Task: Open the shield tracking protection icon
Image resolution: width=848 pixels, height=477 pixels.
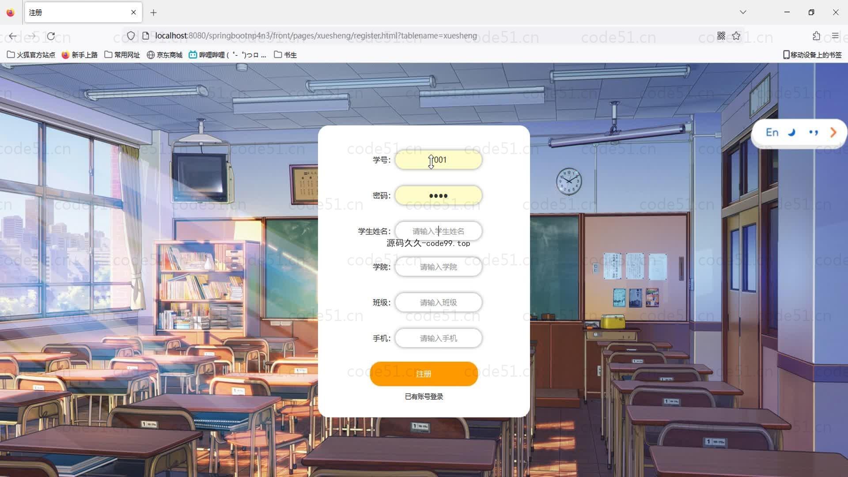Action: pos(131,36)
